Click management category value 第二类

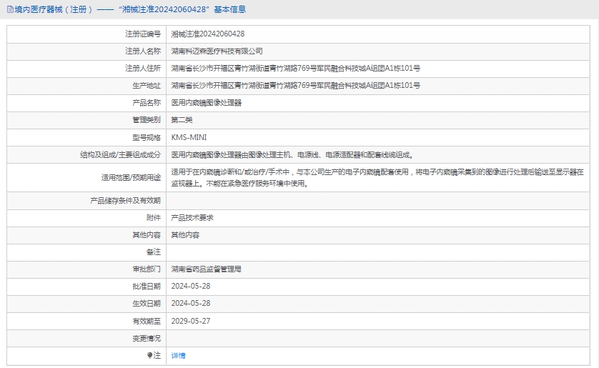(x=182, y=120)
